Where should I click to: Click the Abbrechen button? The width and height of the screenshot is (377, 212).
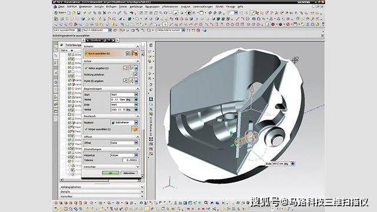[129, 173]
